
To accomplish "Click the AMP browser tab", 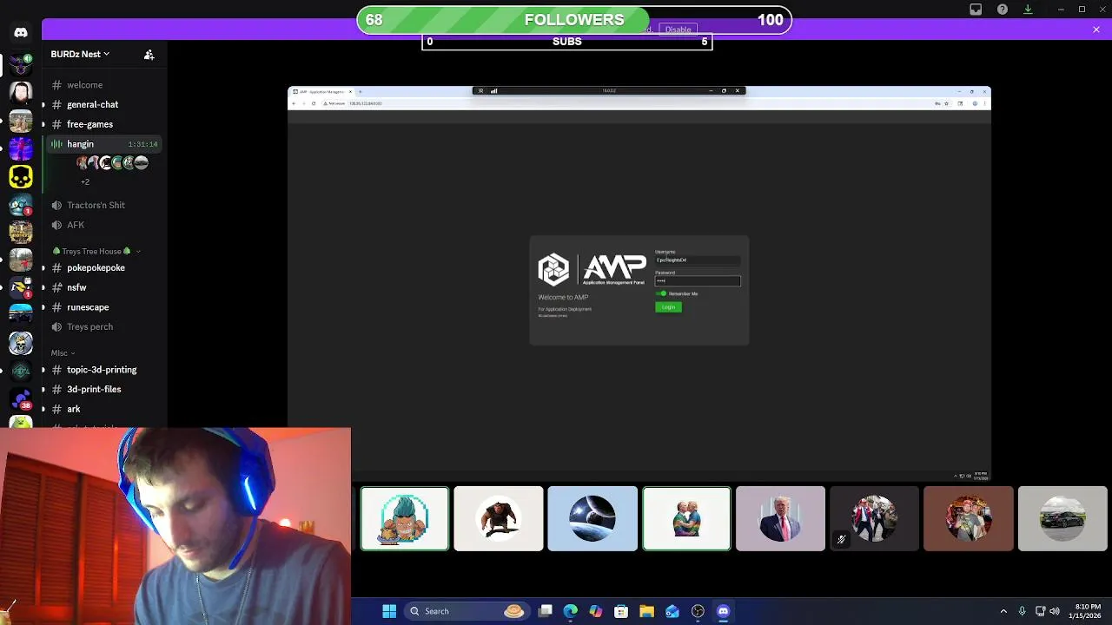I will point(321,91).
